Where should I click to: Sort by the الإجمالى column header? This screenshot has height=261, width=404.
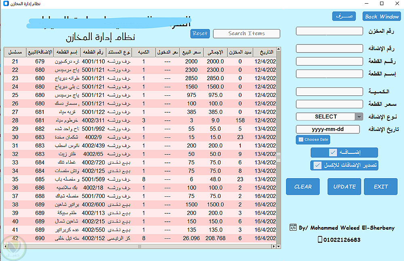[x=215, y=52]
